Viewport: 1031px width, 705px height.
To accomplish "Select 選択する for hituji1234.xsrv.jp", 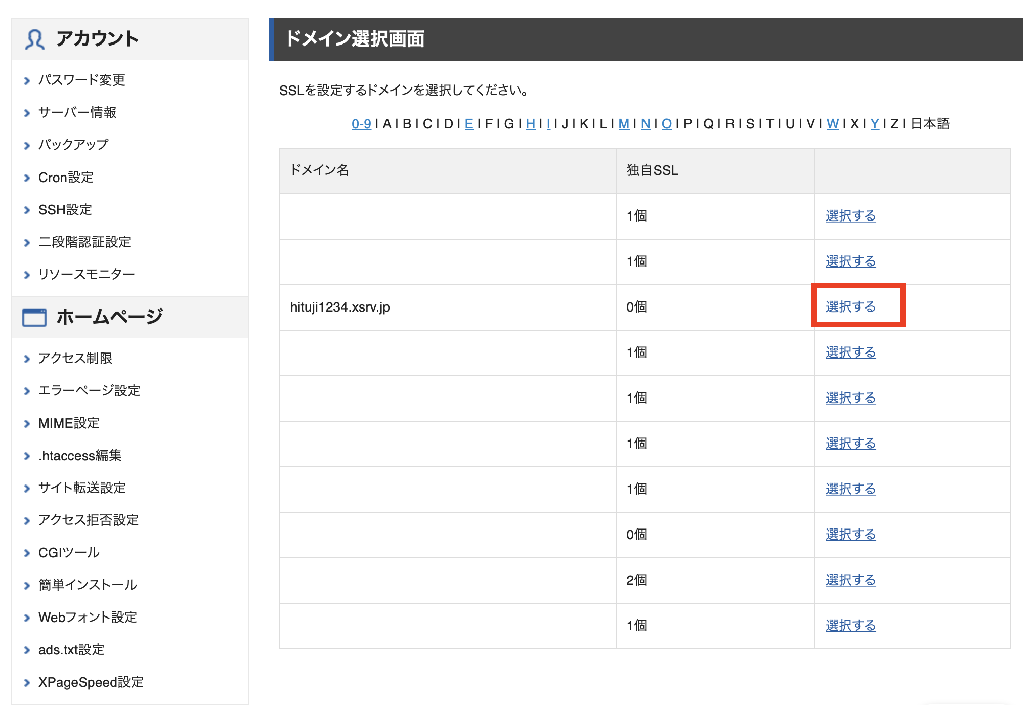I will click(x=850, y=306).
